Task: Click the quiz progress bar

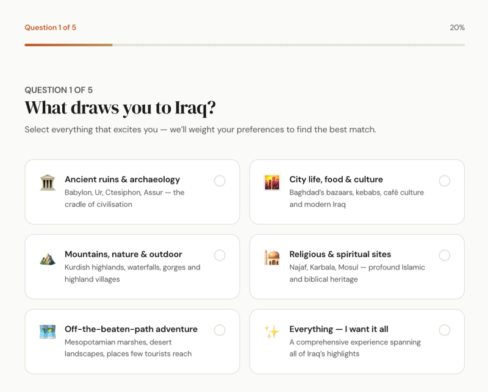Action: click(x=244, y=45)
